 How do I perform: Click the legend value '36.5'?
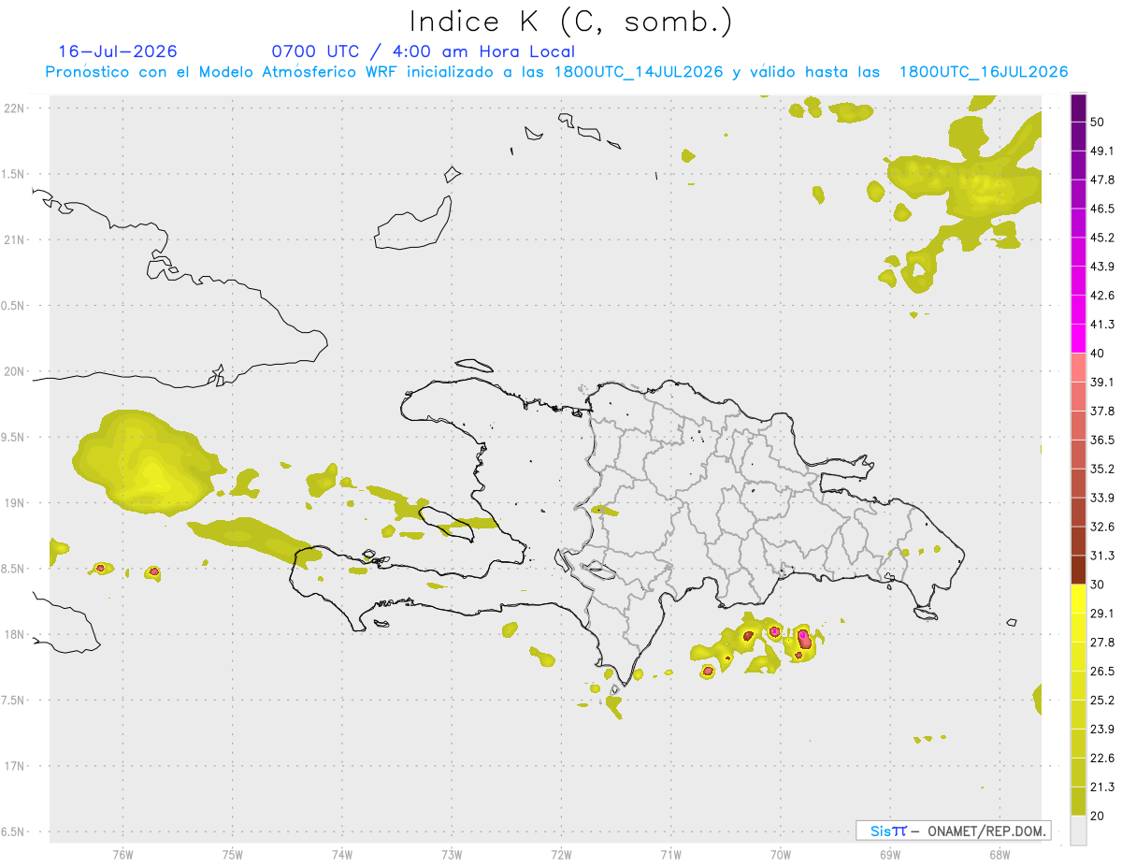click(x=1102, y=440)
